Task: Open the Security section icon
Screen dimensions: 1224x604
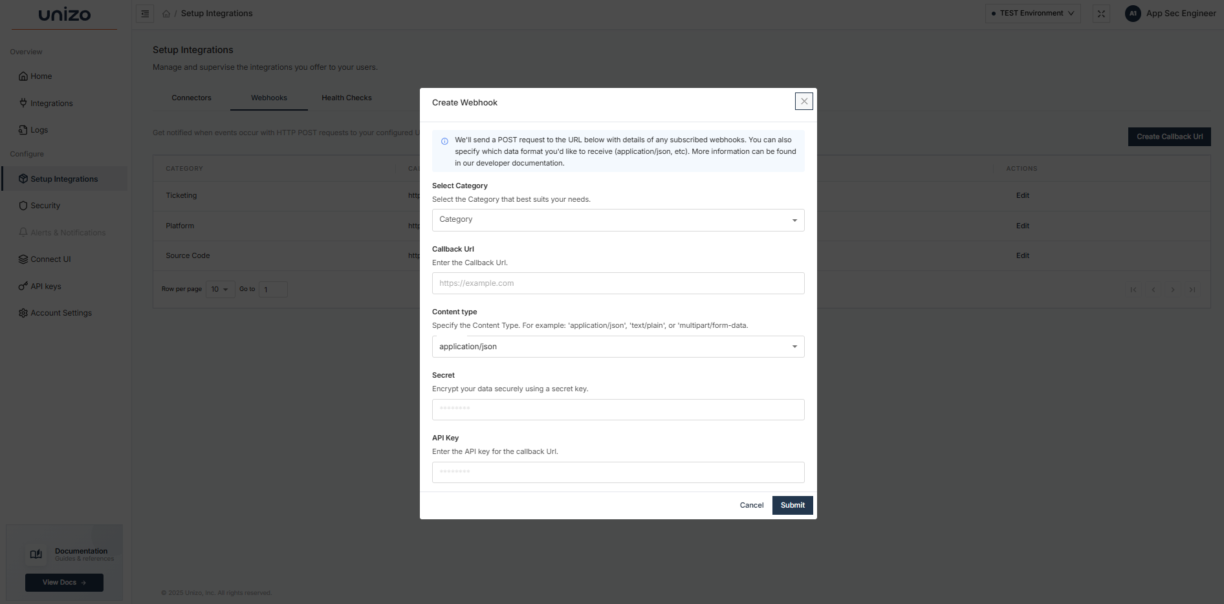Action: pyautogui.click(x=23, y=205)
